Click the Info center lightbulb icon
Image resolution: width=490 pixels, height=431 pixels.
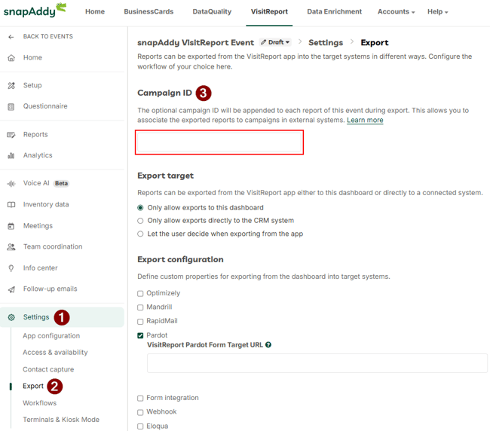click(11, 268)
